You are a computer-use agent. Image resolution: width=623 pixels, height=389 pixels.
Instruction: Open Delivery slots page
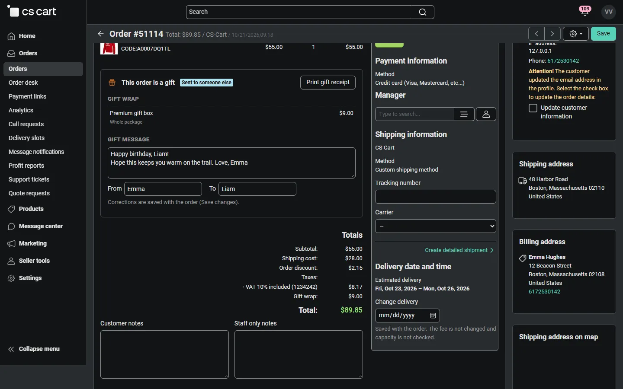click(x=27, y=138)
